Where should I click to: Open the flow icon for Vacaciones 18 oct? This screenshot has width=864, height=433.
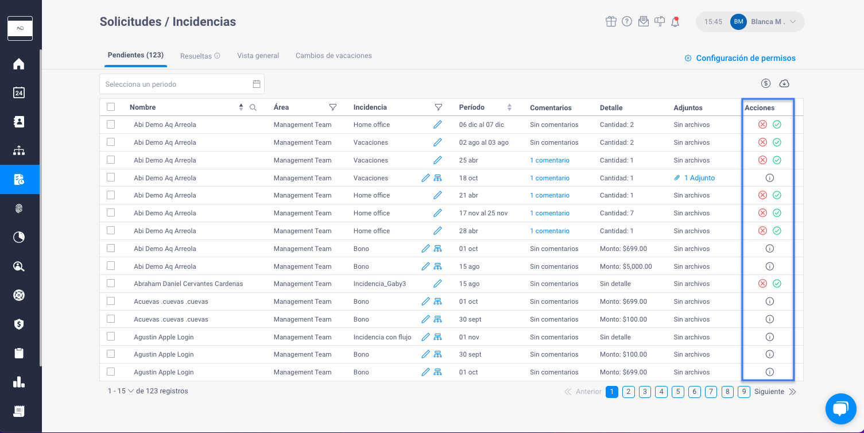(x=437, y=178)
